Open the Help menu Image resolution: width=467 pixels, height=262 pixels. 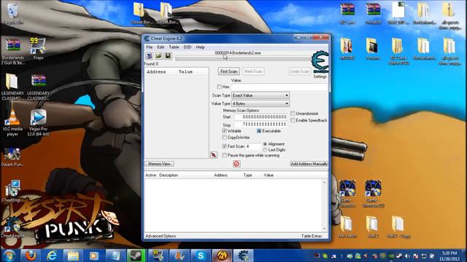tap(200, 47)
